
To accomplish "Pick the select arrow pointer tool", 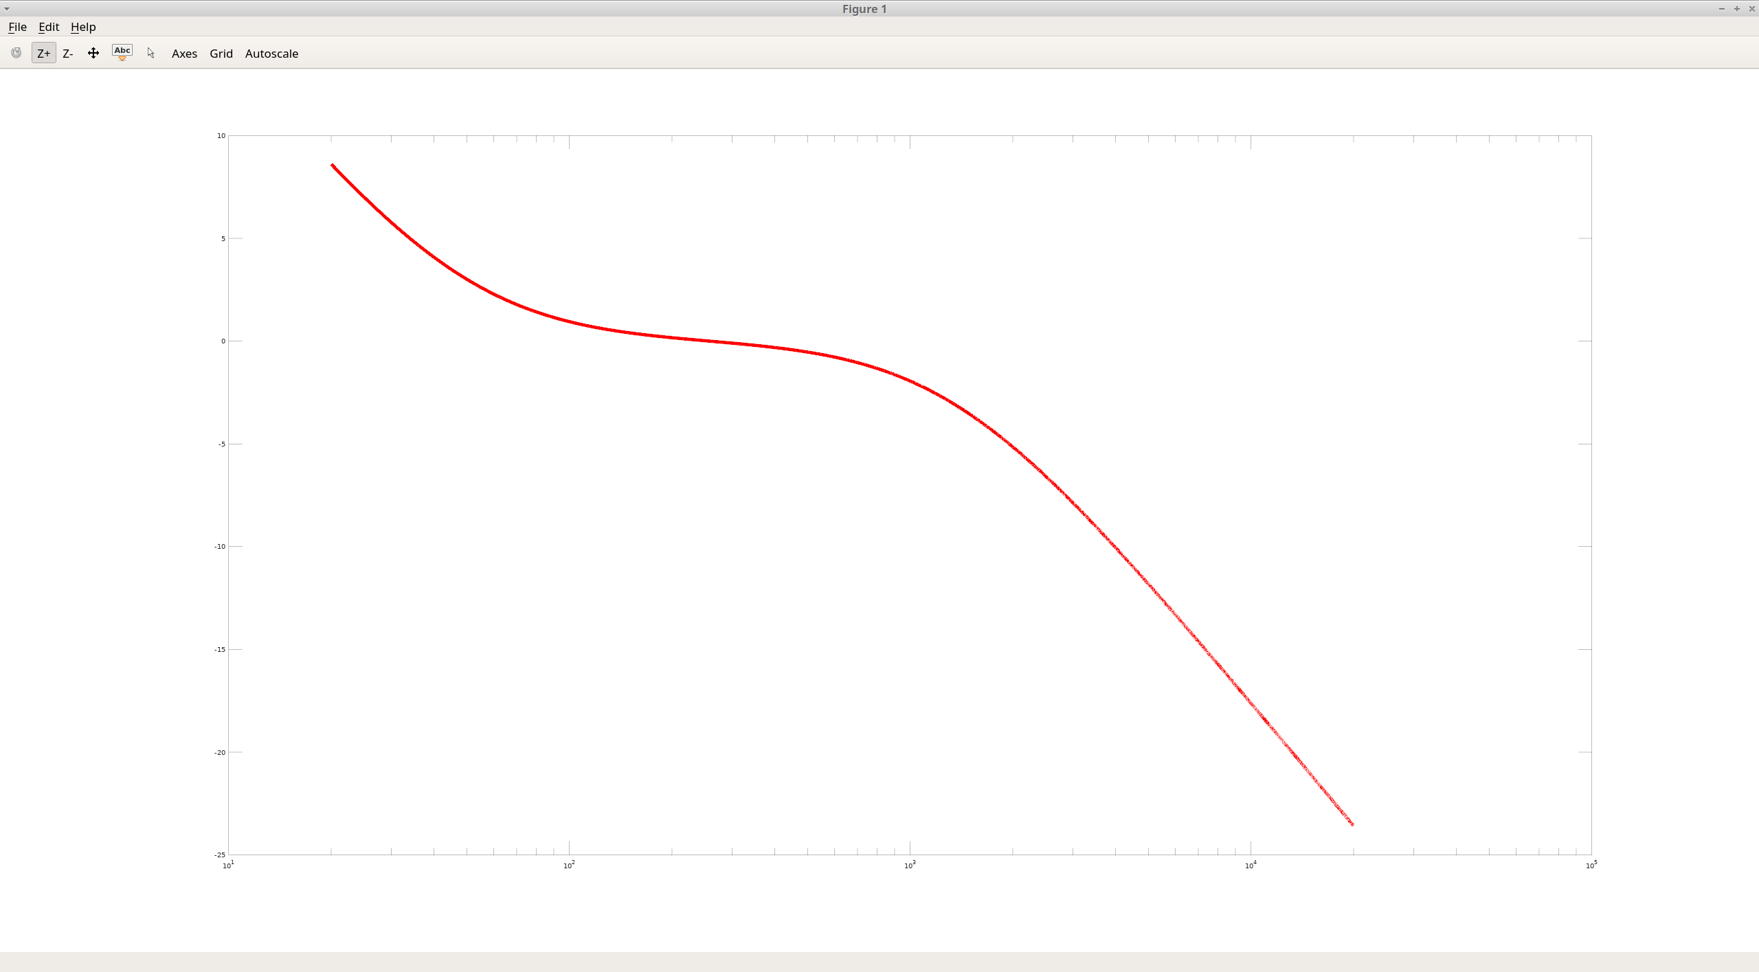I will click(151, 53).
